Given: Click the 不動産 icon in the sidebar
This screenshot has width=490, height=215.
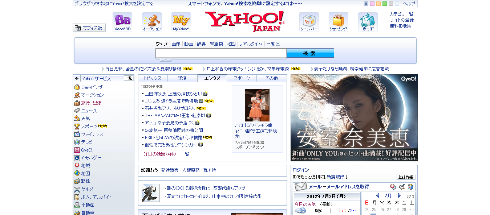Looking at the screenshot, I should click(x=77, y=205).
